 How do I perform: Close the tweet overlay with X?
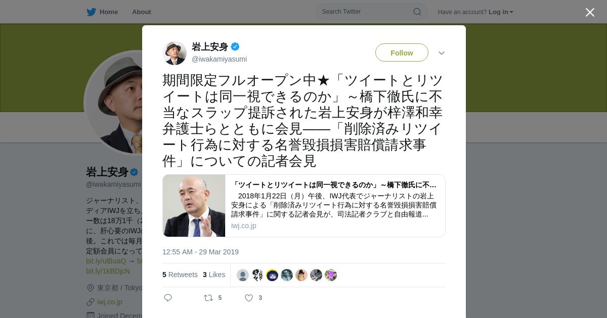click(x=590, y=12)
